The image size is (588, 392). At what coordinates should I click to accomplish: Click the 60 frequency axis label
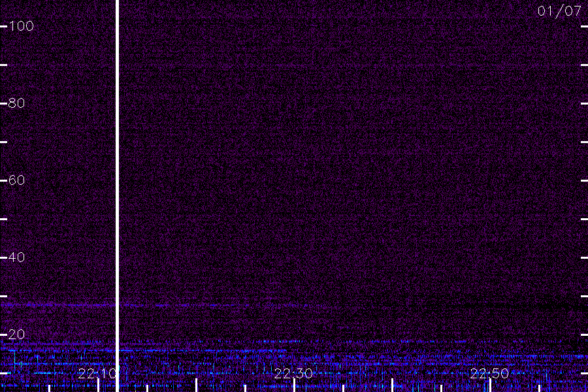(x=16, y=180)
